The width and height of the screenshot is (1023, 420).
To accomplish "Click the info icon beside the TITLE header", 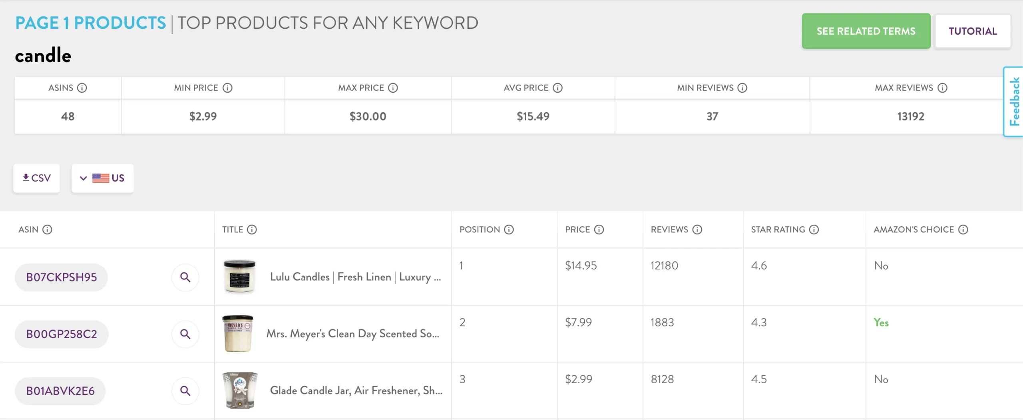I will coord(252,230).
